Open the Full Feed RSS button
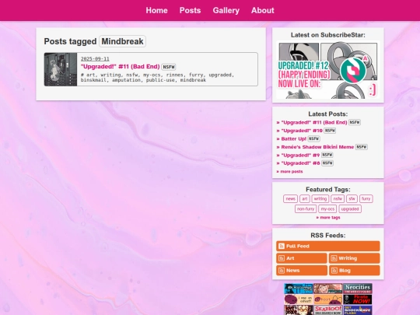The image size is (420, 315). [x=328, y=246]
